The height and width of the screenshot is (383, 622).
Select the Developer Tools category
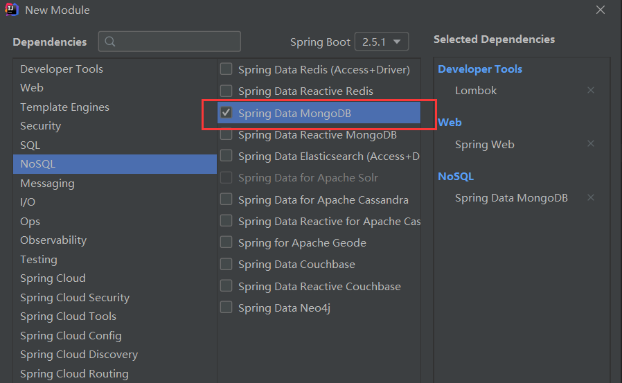tap(115, 69)
